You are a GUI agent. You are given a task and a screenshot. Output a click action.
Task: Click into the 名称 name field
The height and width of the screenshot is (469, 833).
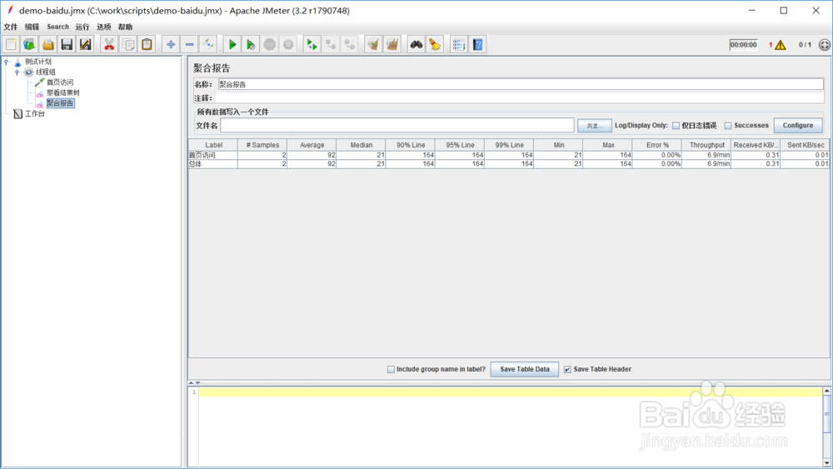pyautogui.click(x=521, y=84)
